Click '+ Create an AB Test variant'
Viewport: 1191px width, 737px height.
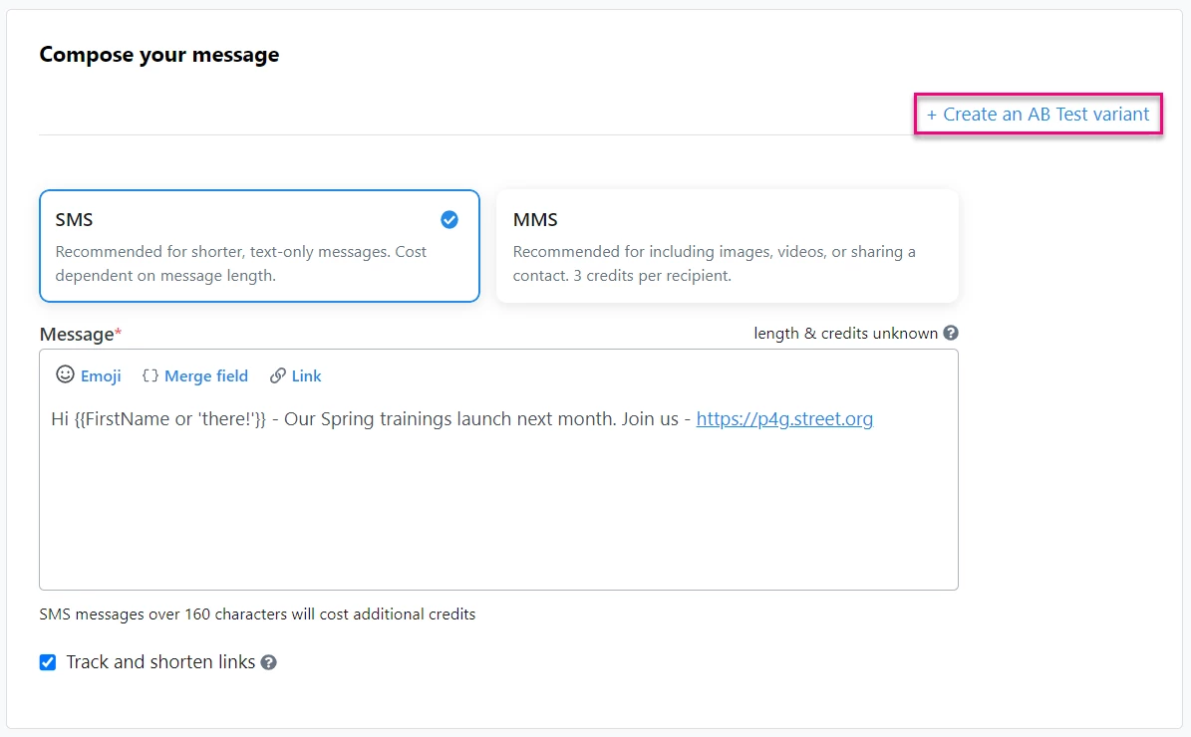[1038, 114]
